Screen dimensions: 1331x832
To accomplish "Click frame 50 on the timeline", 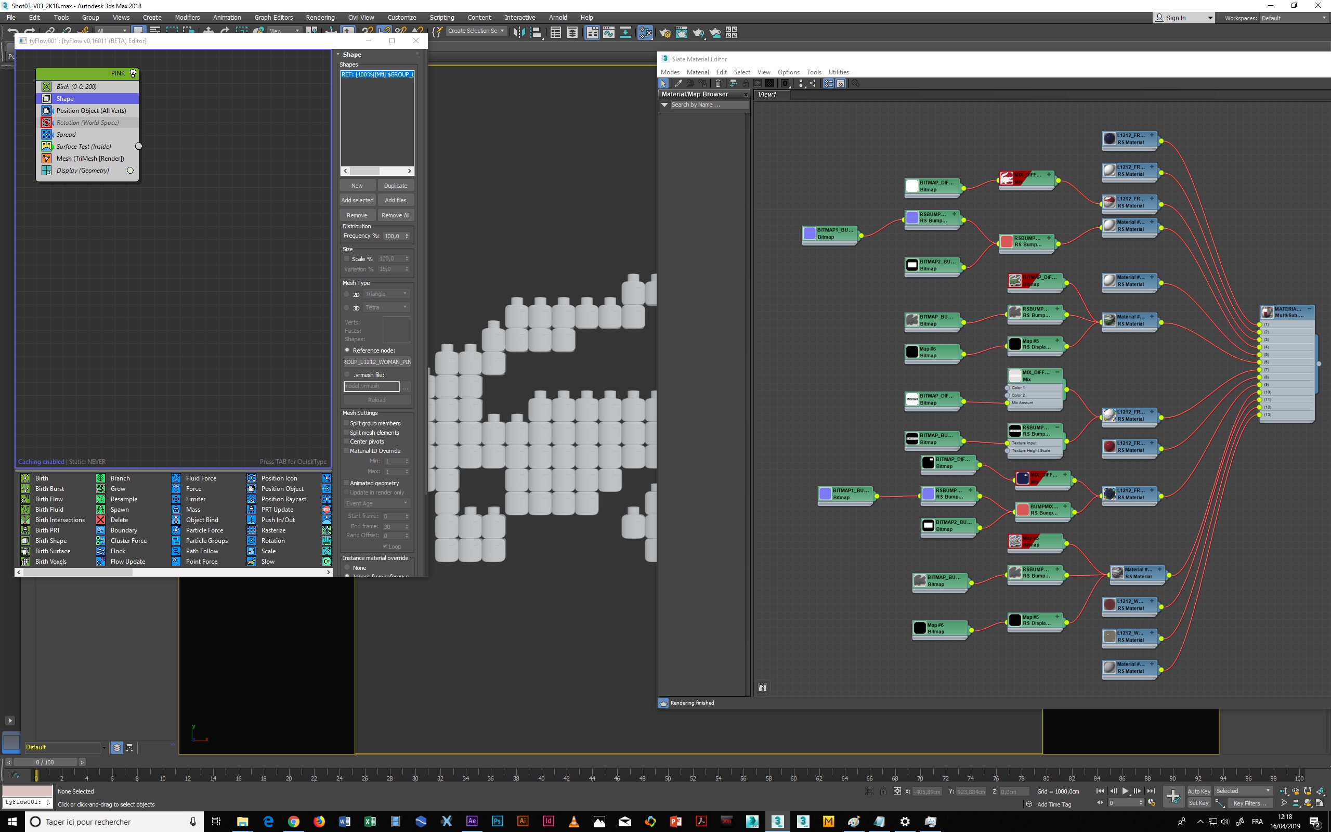I will click(668, 778).
